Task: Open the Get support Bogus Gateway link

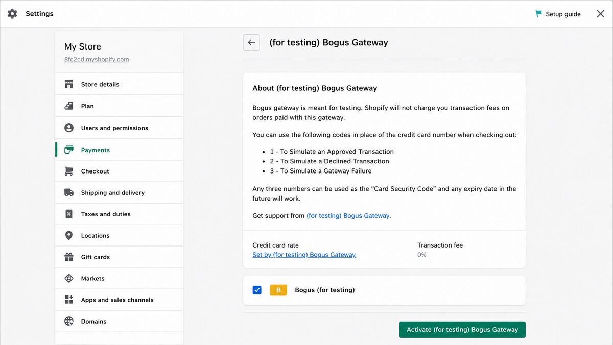Action: click(348, 216)
